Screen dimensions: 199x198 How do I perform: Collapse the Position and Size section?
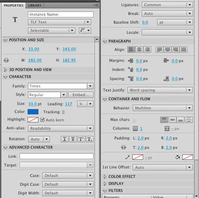5,40
